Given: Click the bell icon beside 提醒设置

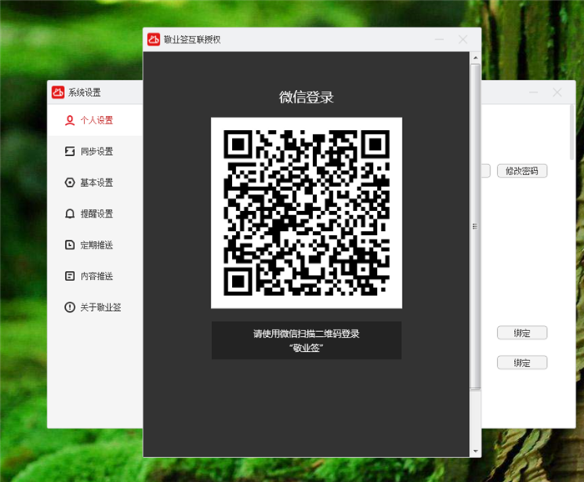Looking at the screenshot, I should coord(69,213).
